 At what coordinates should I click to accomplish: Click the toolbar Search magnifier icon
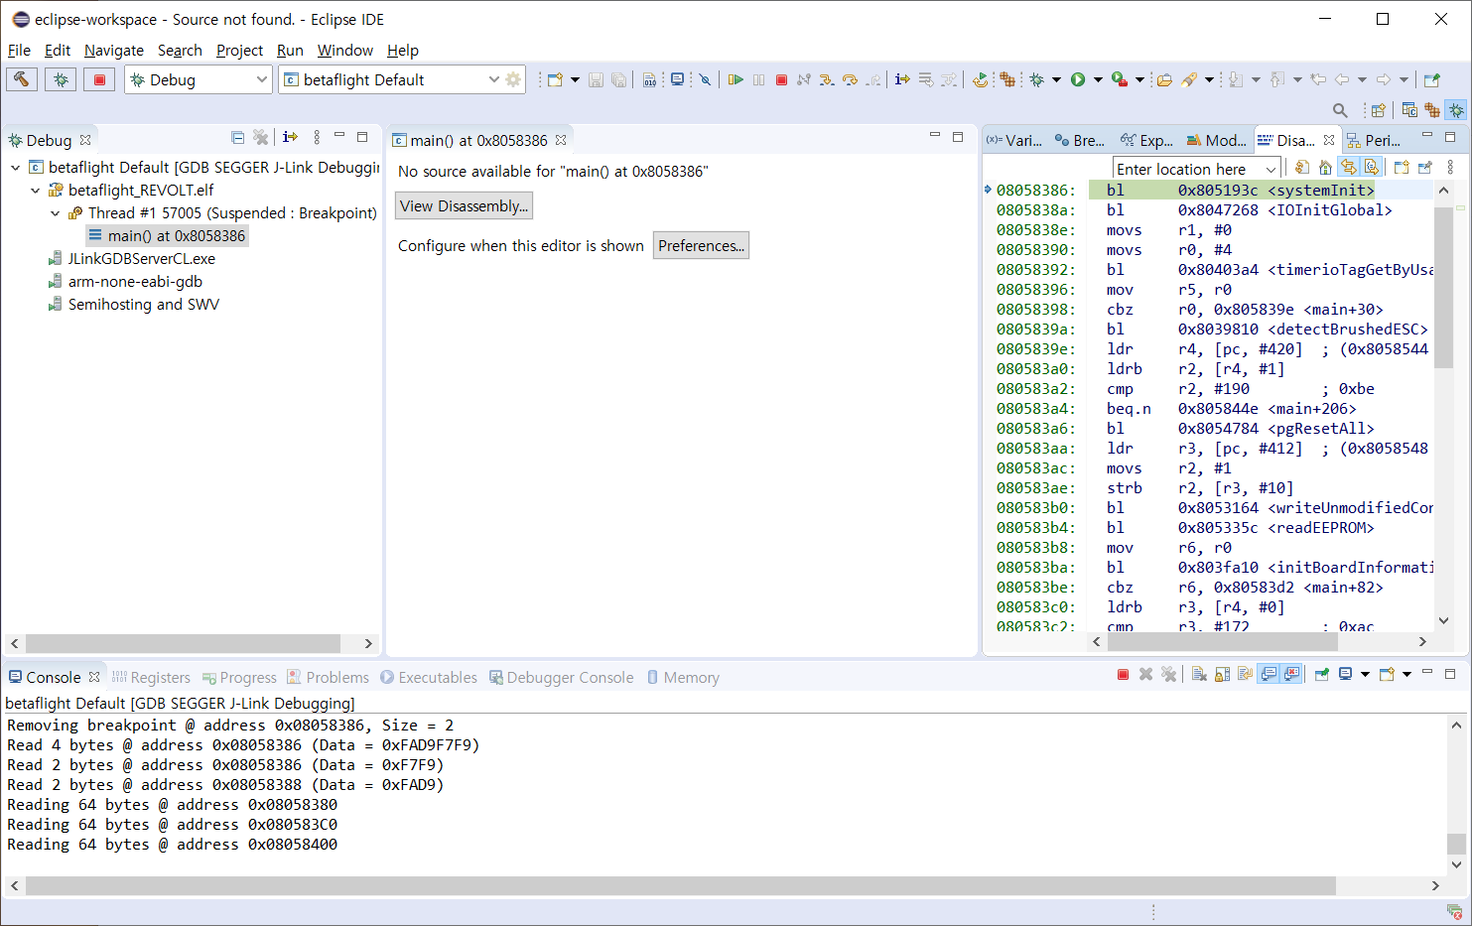click(1340, 110)
